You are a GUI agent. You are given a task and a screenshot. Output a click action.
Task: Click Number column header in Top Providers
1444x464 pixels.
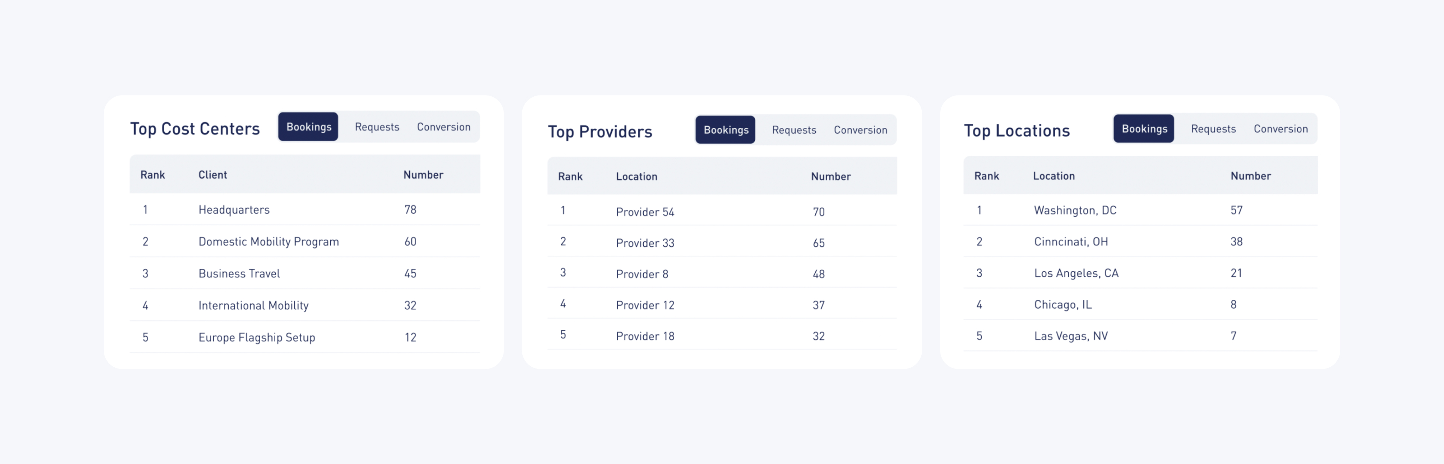830,176
